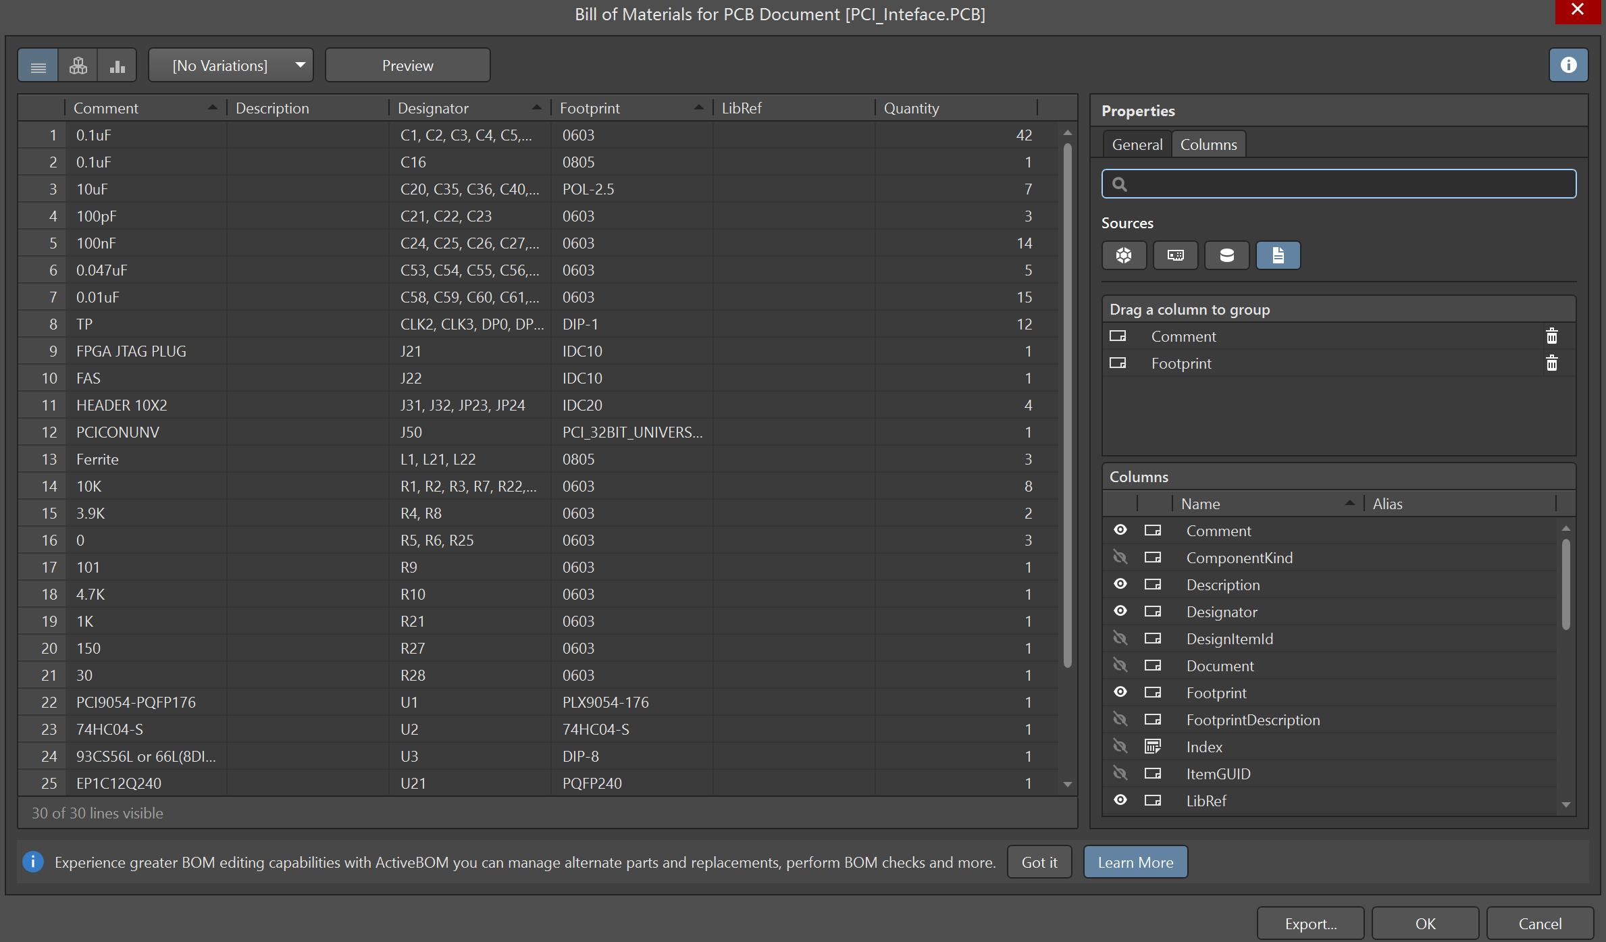
Task: Open the Columns tab
Action: 1208,144
